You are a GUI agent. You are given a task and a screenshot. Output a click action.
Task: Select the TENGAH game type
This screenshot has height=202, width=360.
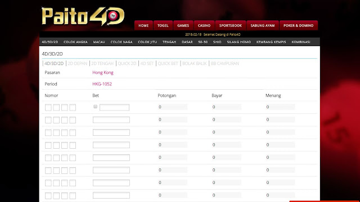pyautogui.click(x=169, y=42)
